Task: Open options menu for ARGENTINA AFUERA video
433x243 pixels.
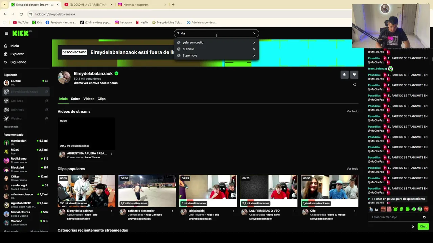Action: pos(112,154)
